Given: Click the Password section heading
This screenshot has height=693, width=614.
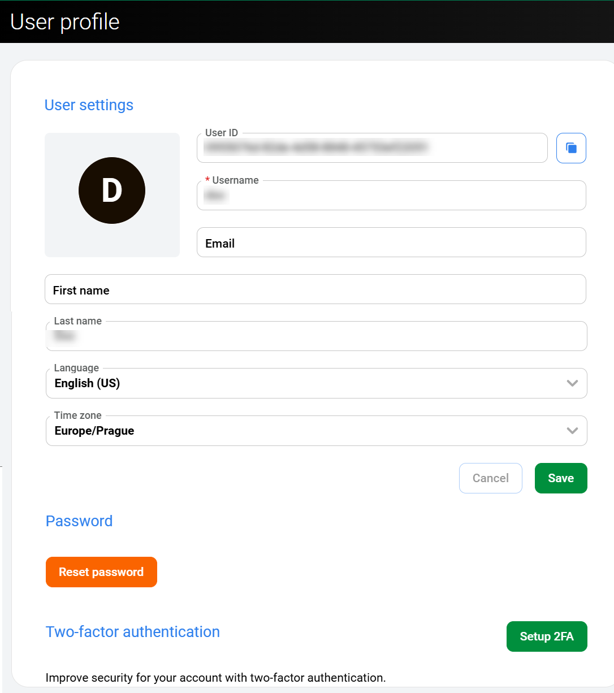Looking at the screenshot, I should point(79,521).
